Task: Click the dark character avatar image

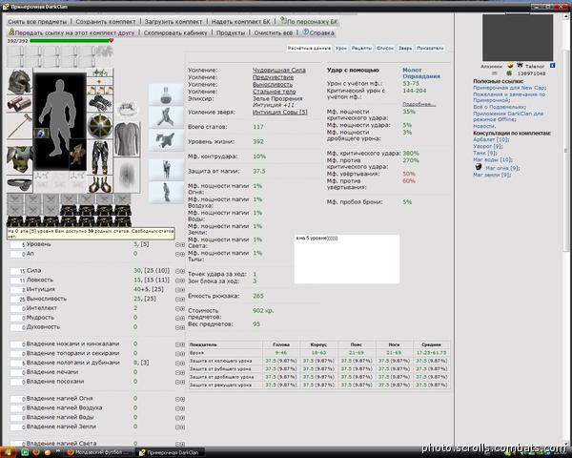Action: [518, 37]
